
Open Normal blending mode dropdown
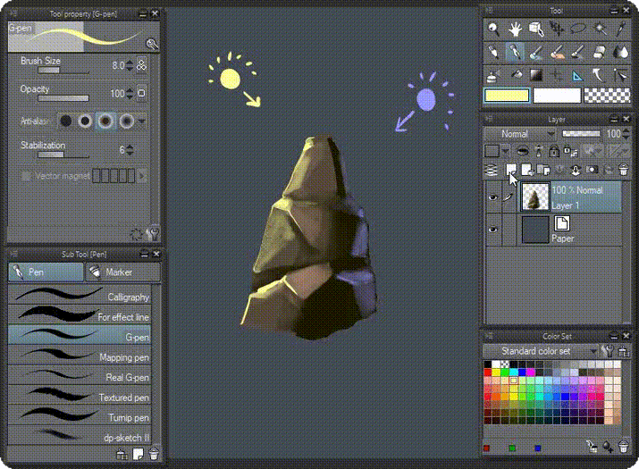click(x=519, y=134)
